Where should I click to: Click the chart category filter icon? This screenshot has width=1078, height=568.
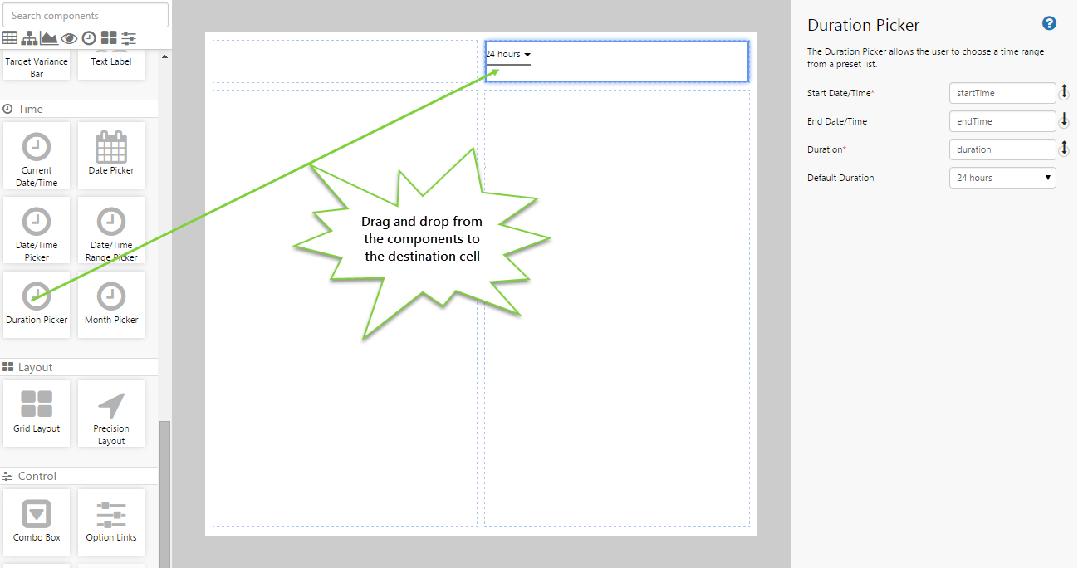(49, 37)
